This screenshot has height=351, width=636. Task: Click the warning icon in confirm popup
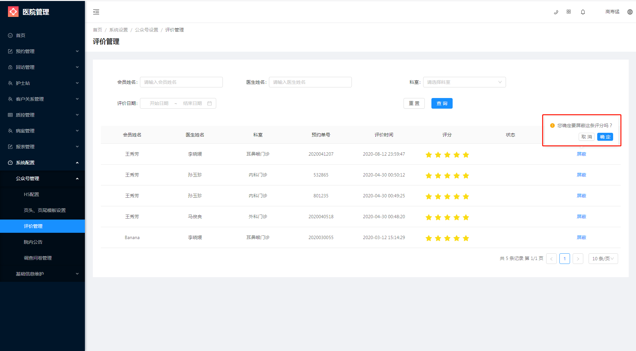click(x=552, y=125)
